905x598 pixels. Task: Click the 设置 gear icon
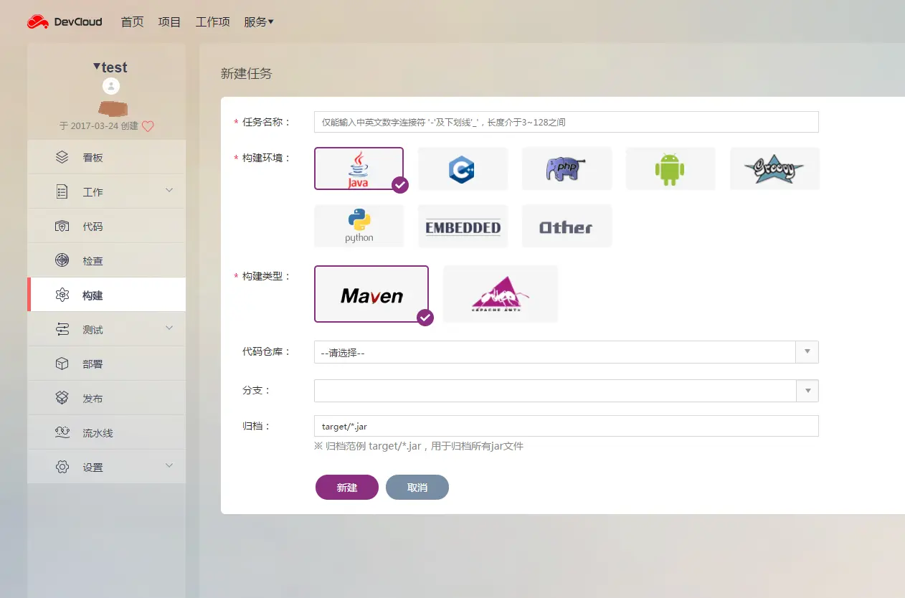coord(62,467)
